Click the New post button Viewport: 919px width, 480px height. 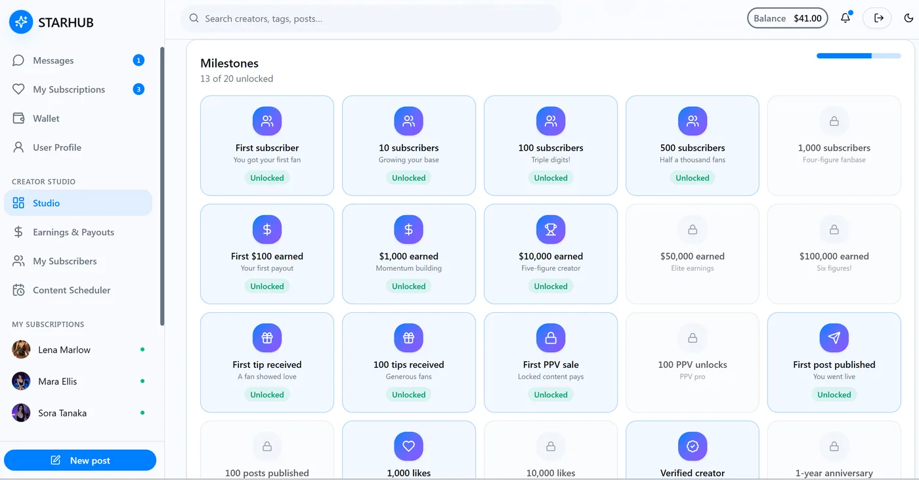[80, 460]
